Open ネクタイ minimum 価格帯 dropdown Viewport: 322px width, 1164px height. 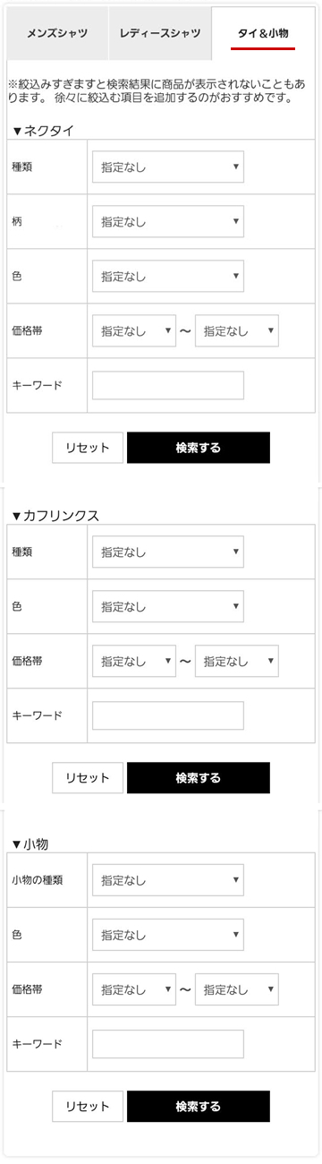click(x=134, y=330)
